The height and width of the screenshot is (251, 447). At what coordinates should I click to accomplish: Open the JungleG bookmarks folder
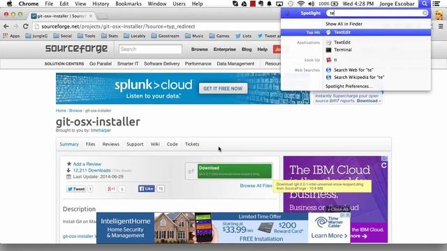click(36, 36)
